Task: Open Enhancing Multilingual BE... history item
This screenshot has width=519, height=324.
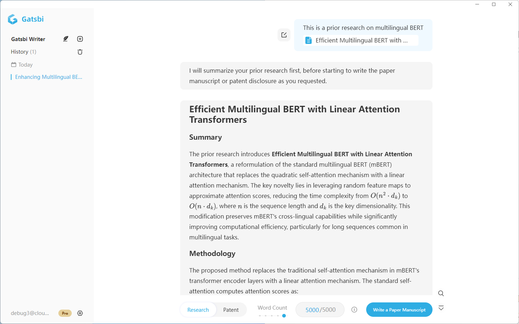Action: pyautogui.click(x=49, y=77)
